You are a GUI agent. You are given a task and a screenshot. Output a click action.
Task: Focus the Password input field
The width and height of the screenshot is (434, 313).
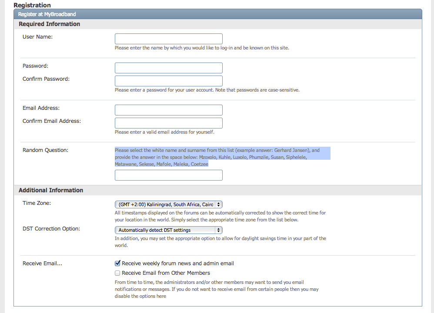169,68
